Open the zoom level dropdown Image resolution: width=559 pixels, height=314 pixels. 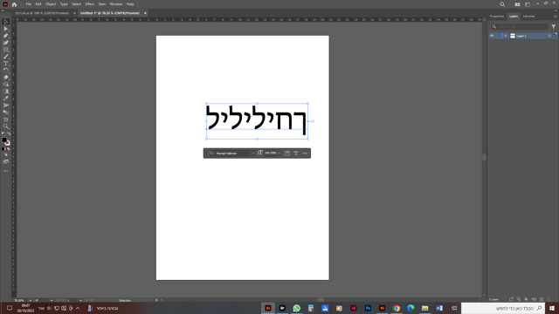30,300
